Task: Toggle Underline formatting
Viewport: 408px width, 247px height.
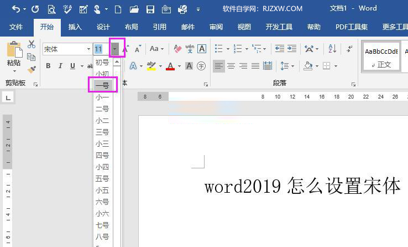Action: click(72, 66)
